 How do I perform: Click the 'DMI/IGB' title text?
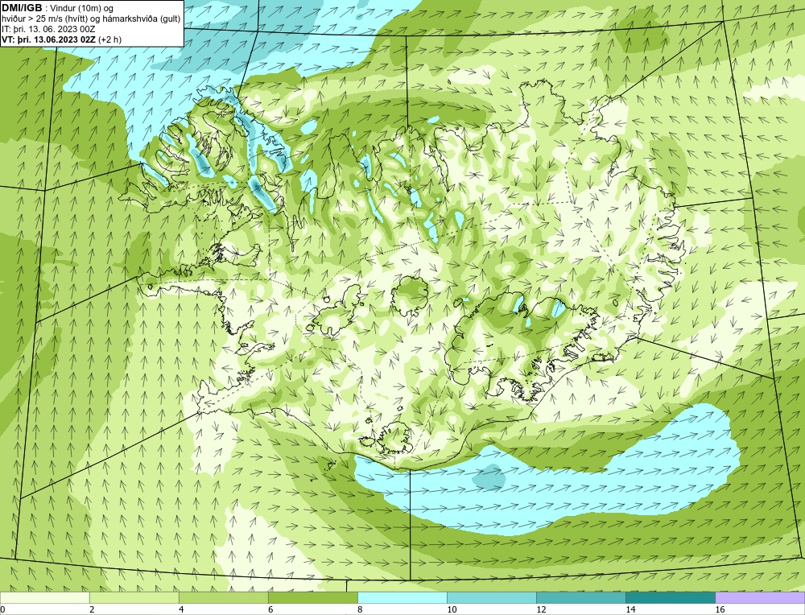(22, 8)
